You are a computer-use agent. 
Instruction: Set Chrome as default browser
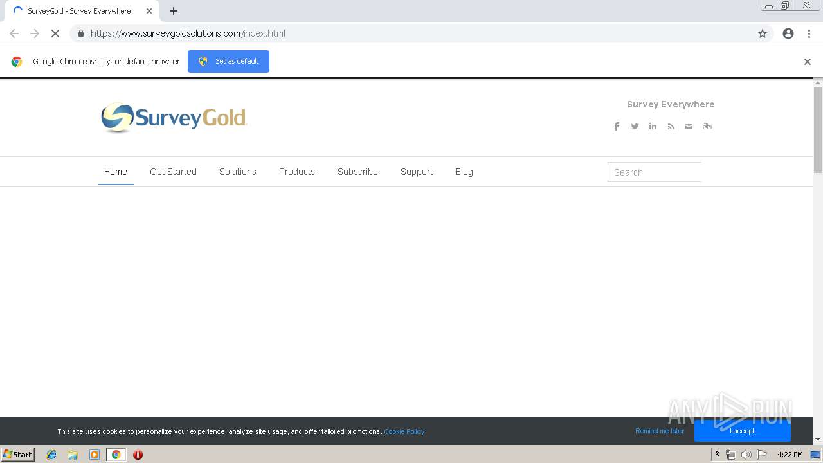(x=228, y=61)
